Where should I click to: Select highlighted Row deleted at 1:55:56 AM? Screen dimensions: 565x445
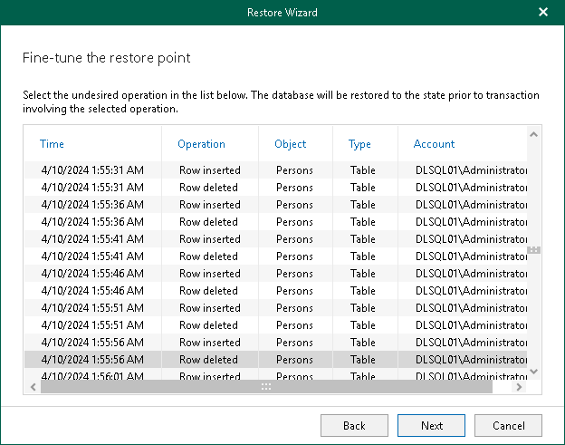[209, 360]
